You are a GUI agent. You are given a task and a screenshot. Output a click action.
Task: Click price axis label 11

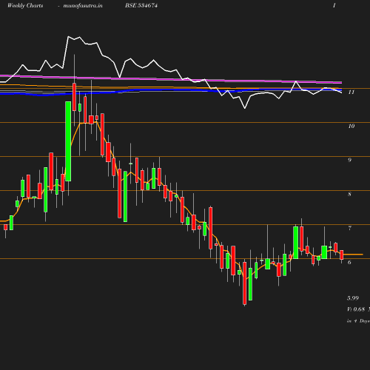[x=351, y=92]
